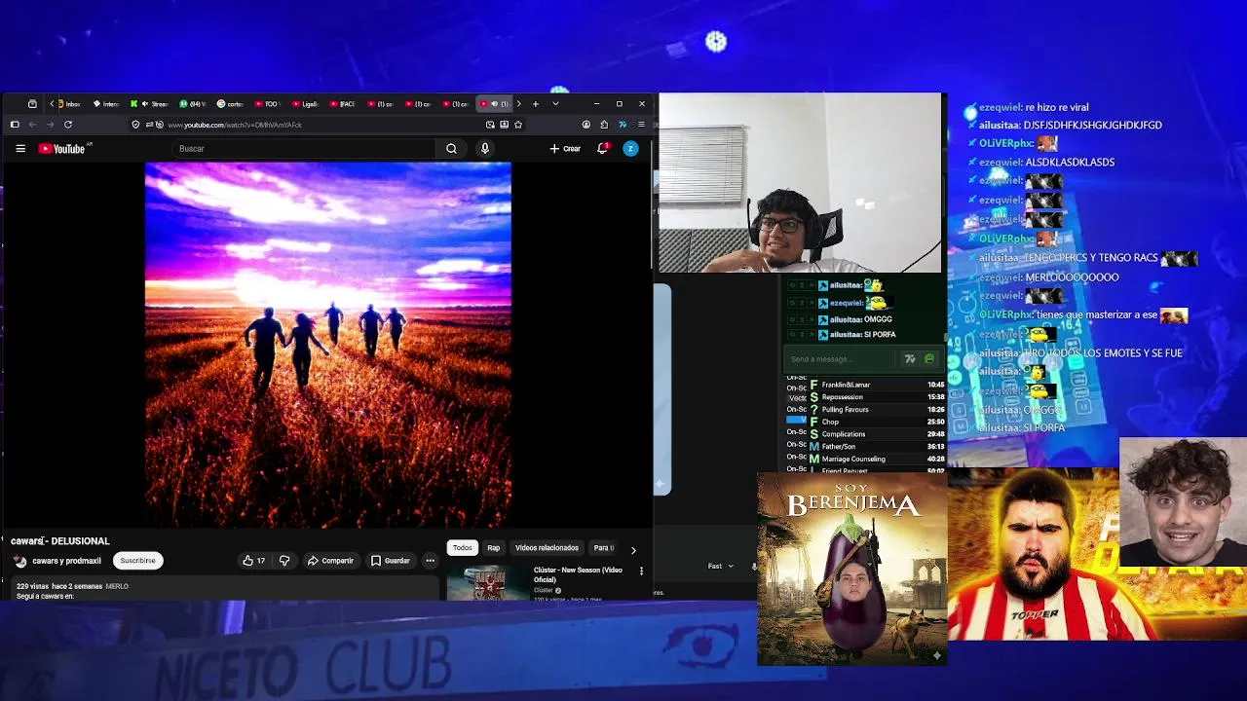Open the Clúster - New Season video title
Image resolution: width=1247 pixels, height=701 pixels.
(578, 574)
